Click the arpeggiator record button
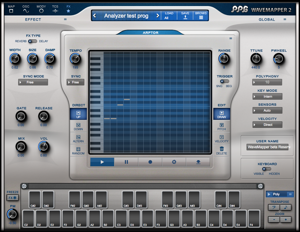The width and height of the screenshot is (300, 232). click(x=150, y=162)
